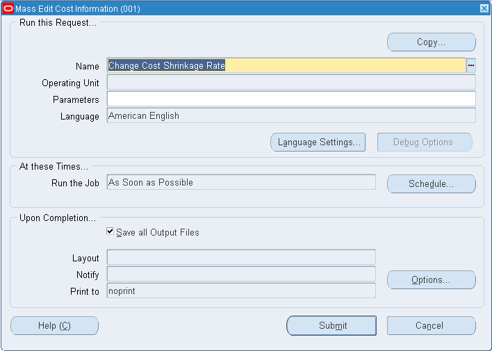Select the Print to field showing noprint
Image resolution: width=492 pixels, height=351 pixels.
[x=241, y=291]
